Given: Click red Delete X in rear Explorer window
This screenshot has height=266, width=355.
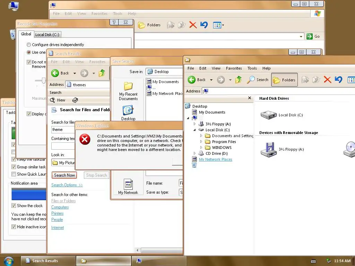Looking at the screenshot, I should click(193, 25).
